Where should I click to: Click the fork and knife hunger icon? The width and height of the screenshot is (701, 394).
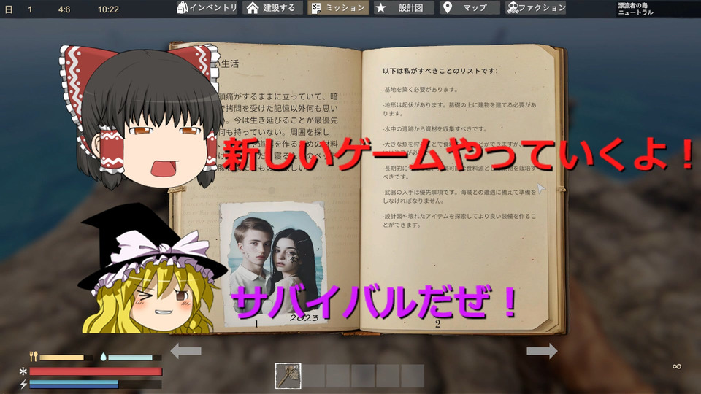click(x=34, y=357)
